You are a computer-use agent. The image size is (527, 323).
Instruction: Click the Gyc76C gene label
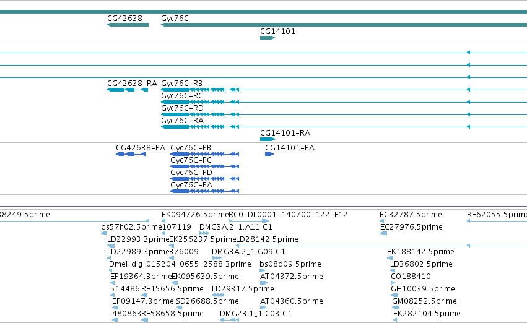click(x=175, y=19)
